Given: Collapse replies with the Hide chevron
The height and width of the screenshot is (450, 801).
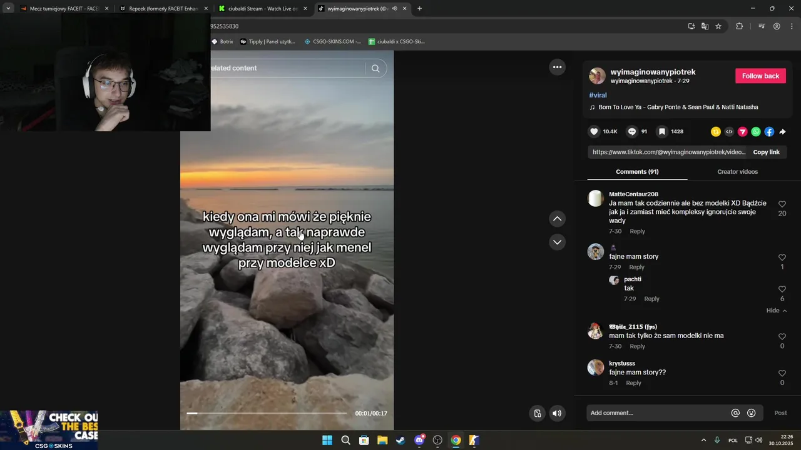Looking at the screenshot, I should [x=777, y=311].
